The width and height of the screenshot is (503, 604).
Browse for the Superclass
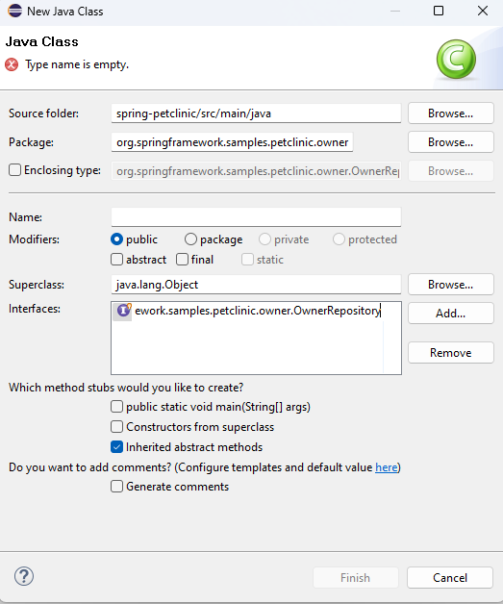pyautogui.click(x=451, y=285)
